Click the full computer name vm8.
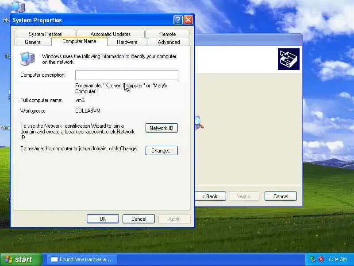354x266 pixels. pyautogui.click(x=80, y=100)
